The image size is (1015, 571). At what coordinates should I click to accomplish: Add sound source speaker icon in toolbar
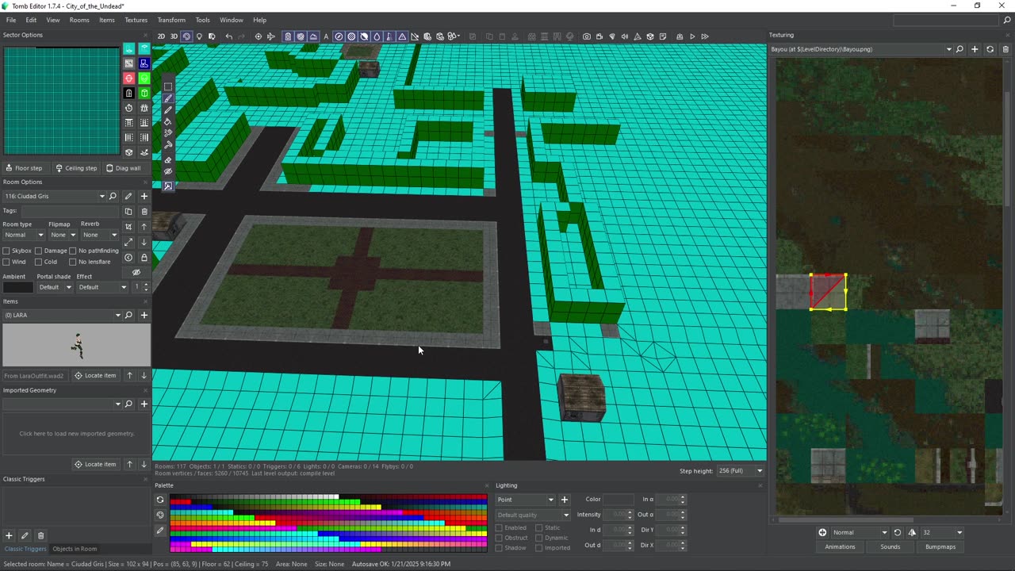625,36
